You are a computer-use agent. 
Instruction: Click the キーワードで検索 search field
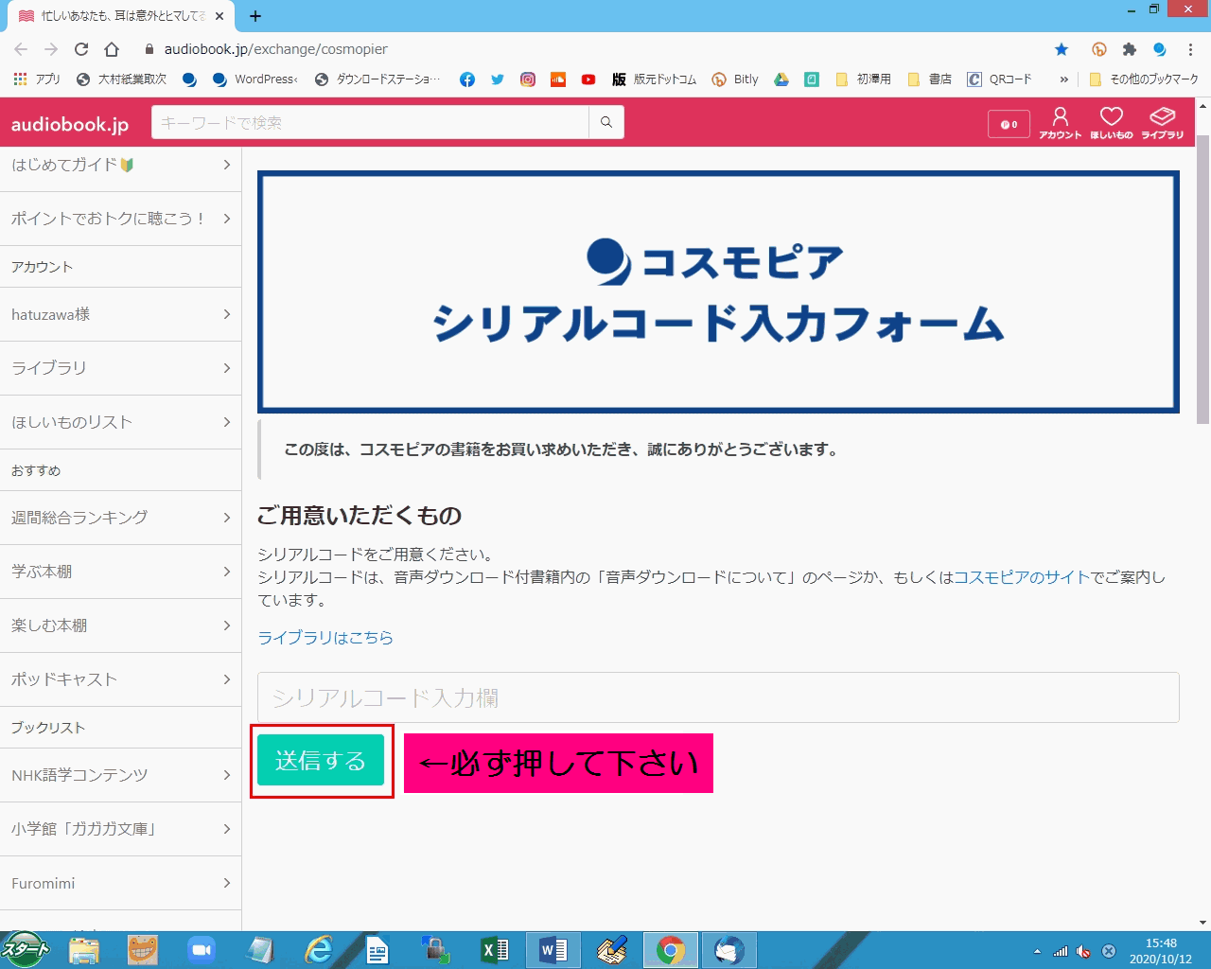tap(370, 122)
